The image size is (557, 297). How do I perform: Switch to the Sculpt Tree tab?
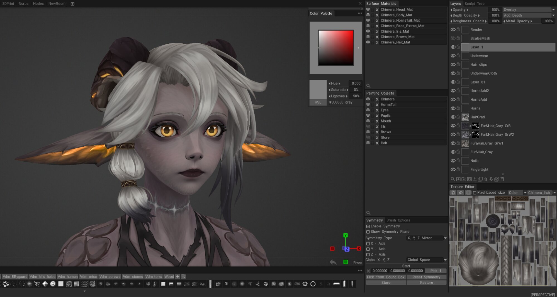pyautogui.click(x=475, y=4)
